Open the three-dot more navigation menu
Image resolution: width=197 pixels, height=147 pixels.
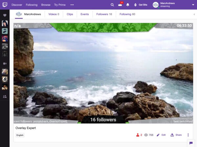tap(72, 5)
